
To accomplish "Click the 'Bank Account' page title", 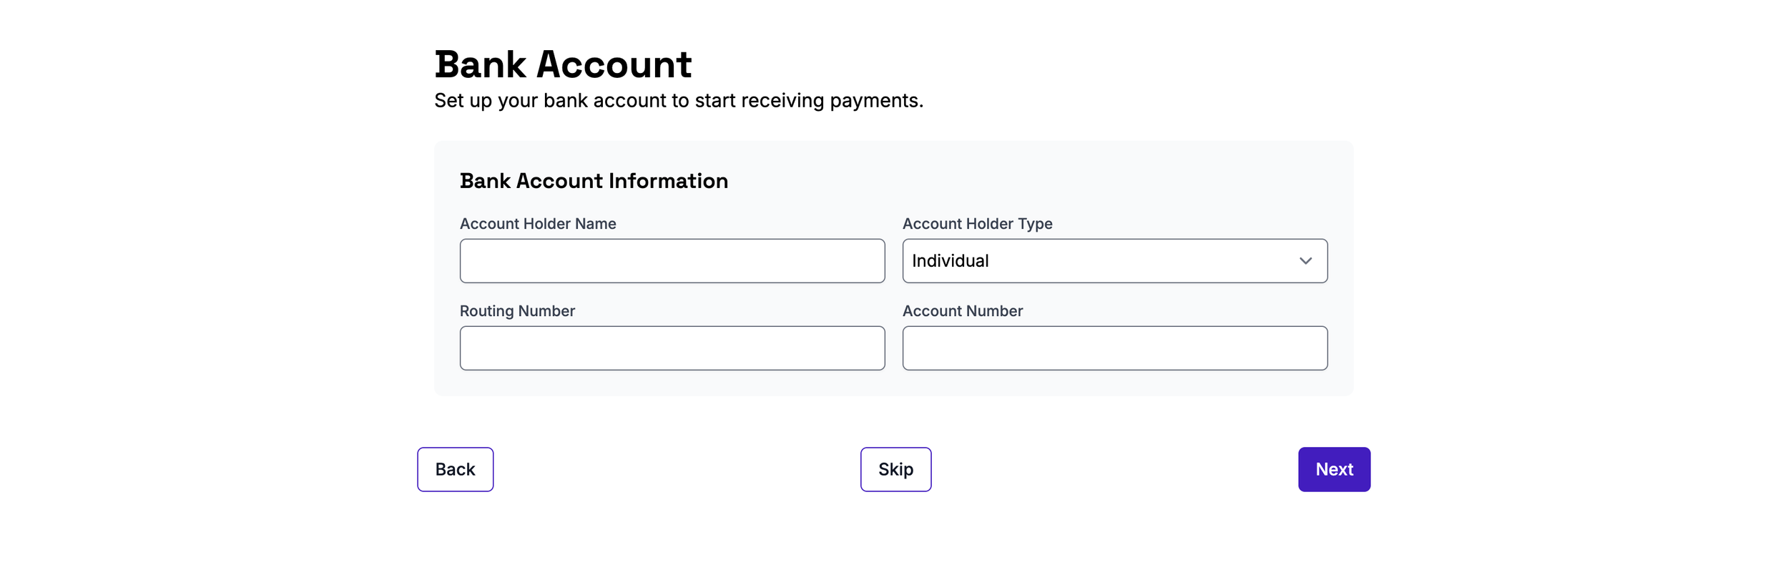I will pos(563,64).
